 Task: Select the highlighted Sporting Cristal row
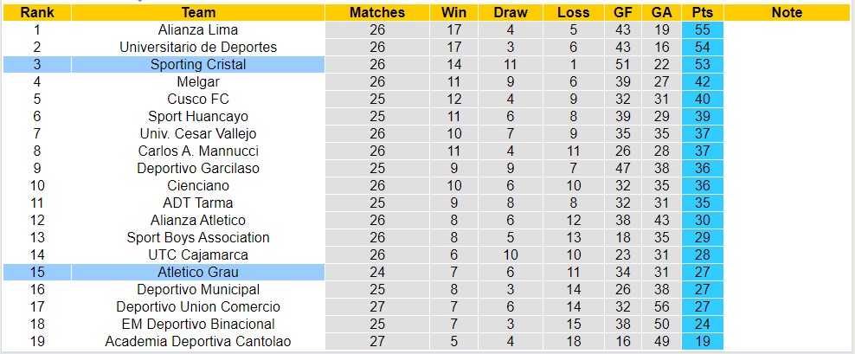198,64
